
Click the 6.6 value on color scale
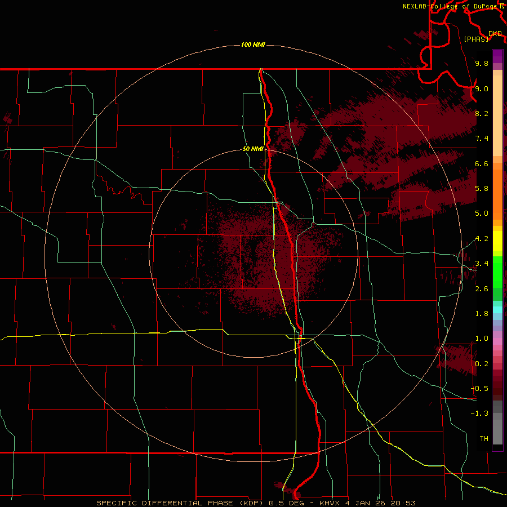click(482, 163)
